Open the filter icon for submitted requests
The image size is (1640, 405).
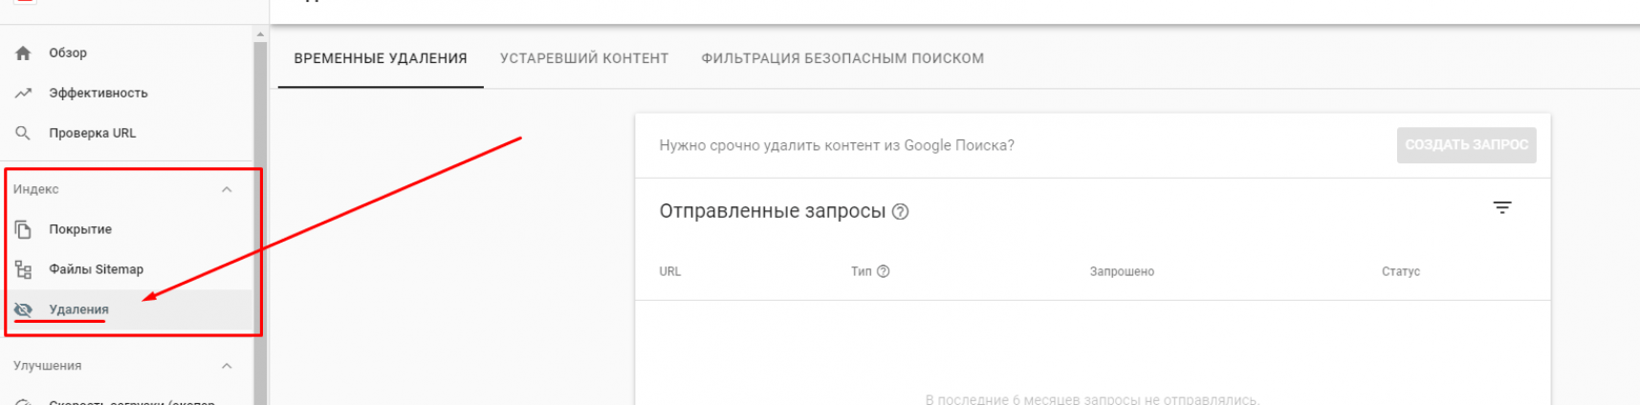point(1502,208)
